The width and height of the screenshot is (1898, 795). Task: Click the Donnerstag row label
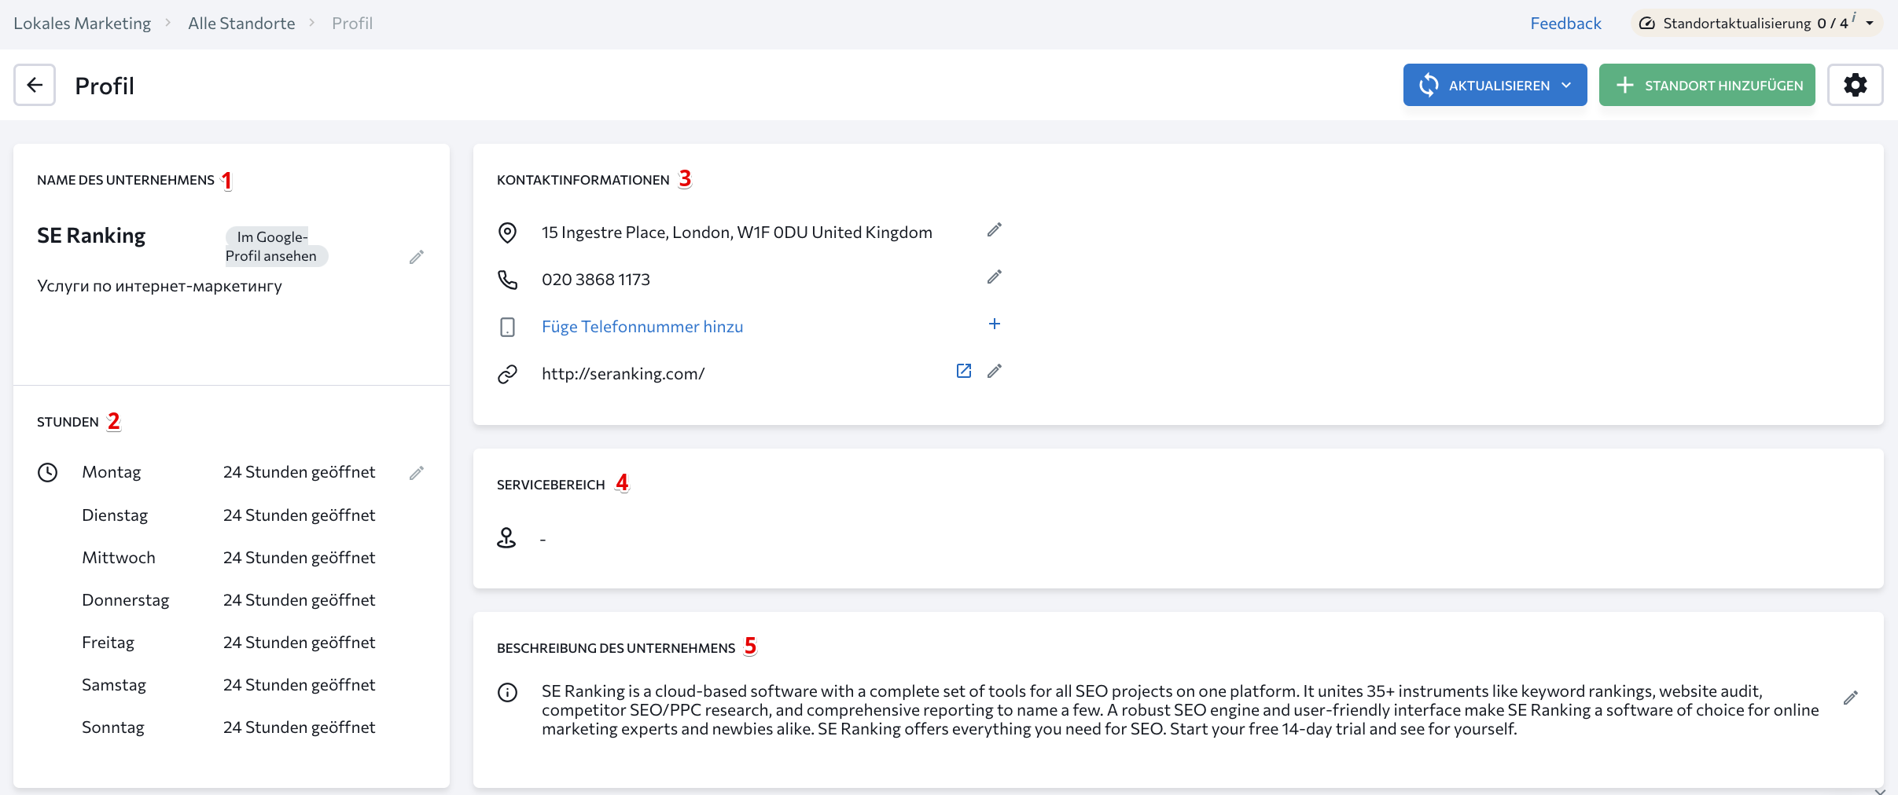[x=126, y=600]
